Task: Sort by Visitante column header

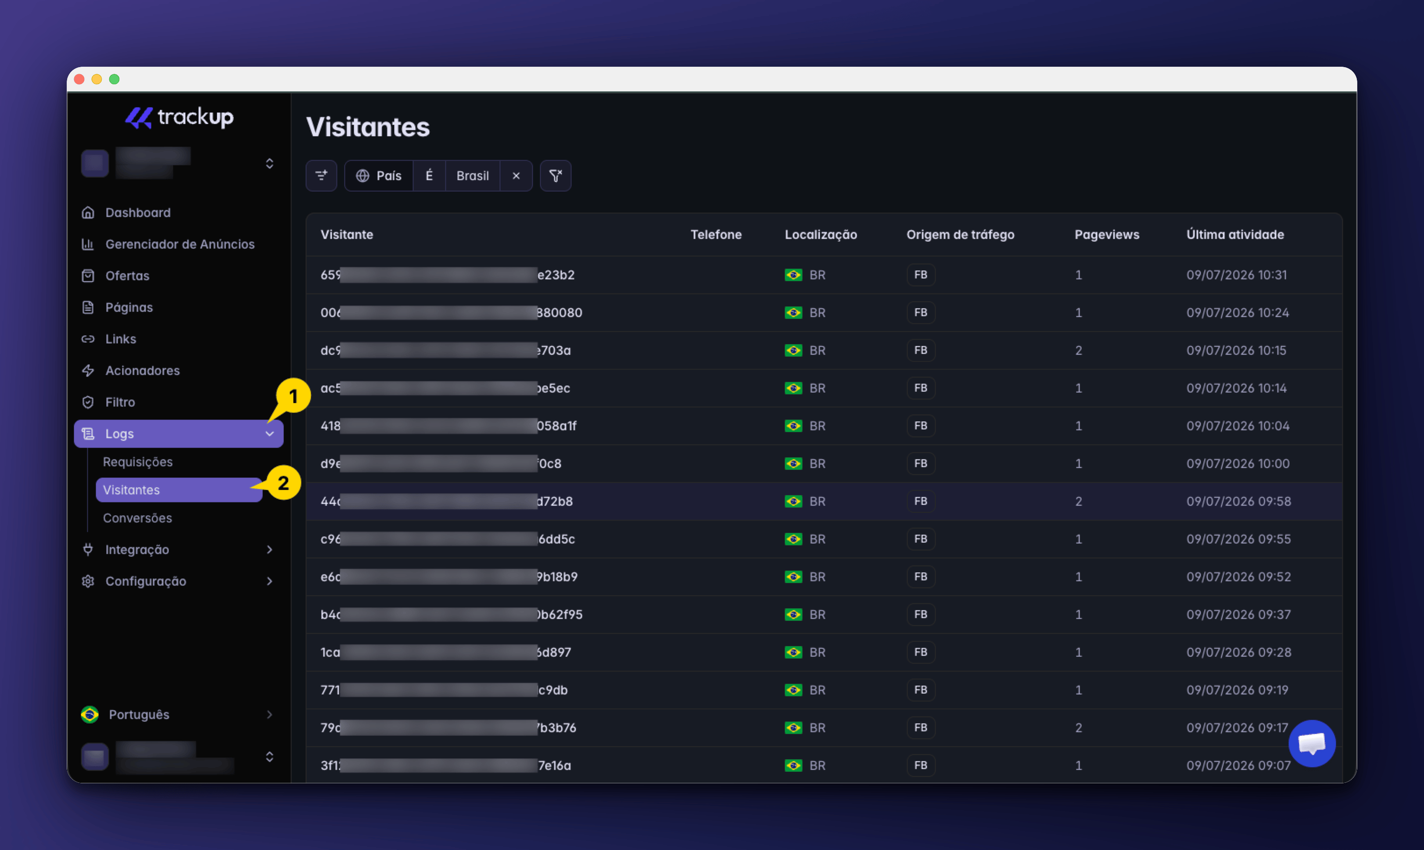Action: [x=347, y=234]
